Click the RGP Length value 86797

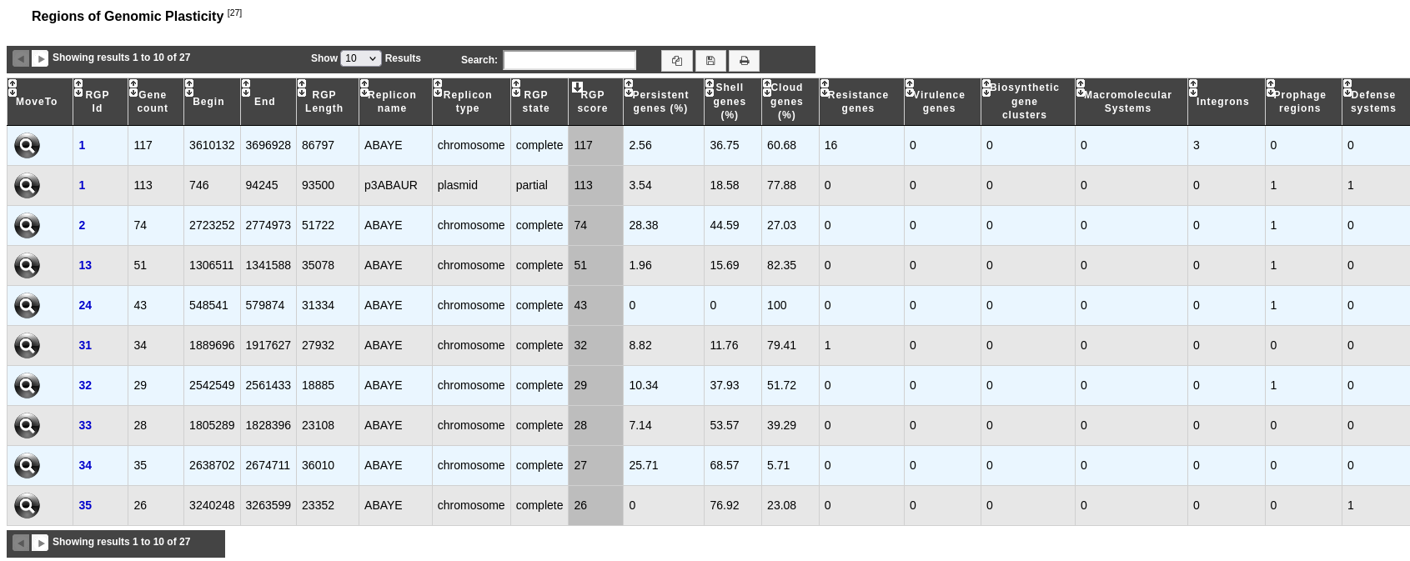click(318, 145)
